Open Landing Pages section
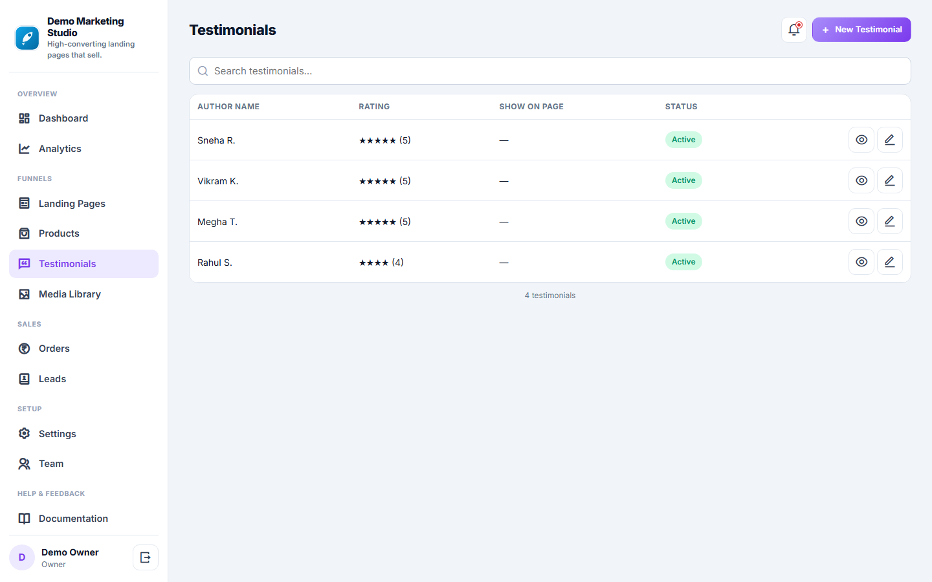This screenshot has width=932, height=582. coord(84,204)
